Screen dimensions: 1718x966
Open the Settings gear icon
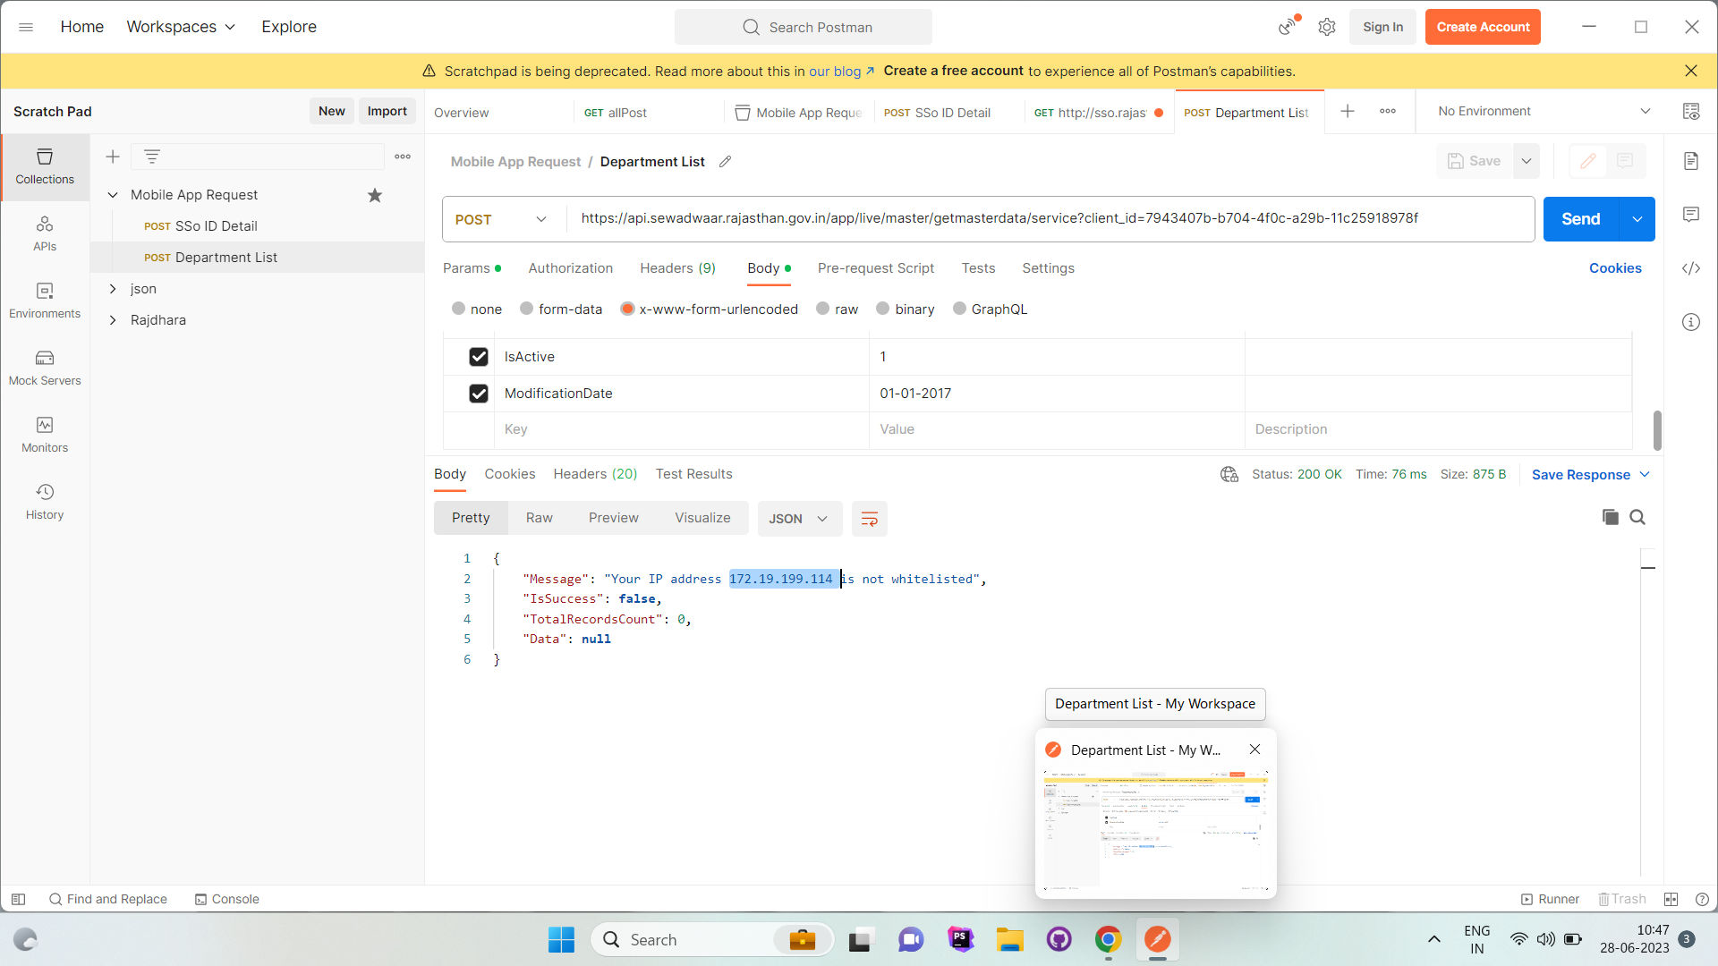point(1327,27)
